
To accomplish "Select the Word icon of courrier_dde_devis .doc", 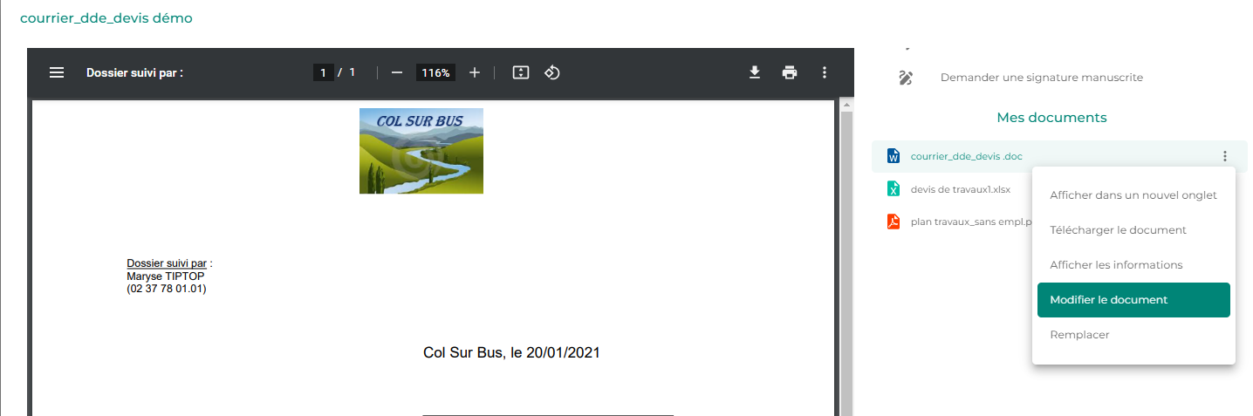I will [893, 156].
